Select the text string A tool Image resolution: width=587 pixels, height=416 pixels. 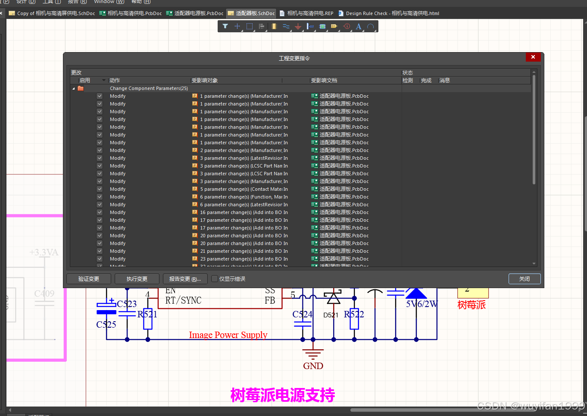(359, 26)
